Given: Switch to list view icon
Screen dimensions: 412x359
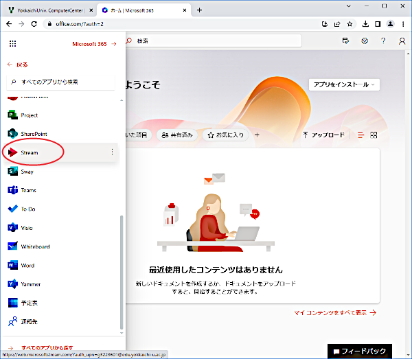Looking at the screenshot, I should coord(360,135).
